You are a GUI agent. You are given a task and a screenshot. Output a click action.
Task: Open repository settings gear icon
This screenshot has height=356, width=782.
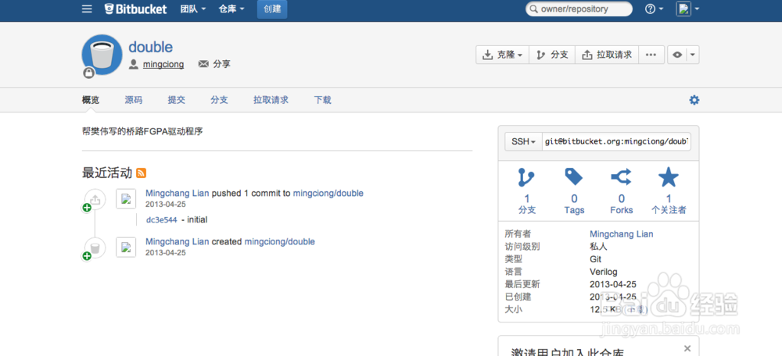click(x=694, y=100)
